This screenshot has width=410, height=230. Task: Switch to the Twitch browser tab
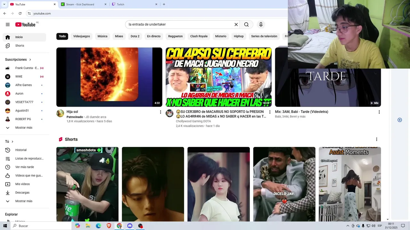click(134, 4)
